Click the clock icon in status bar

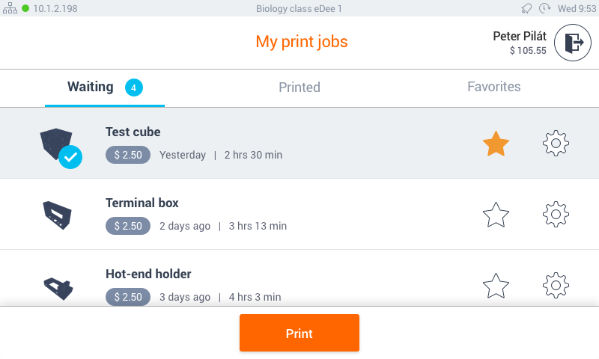[544, 8]
